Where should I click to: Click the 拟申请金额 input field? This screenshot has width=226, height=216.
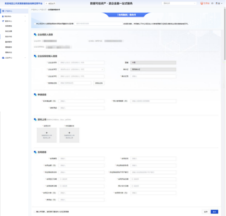click(81, 101)
